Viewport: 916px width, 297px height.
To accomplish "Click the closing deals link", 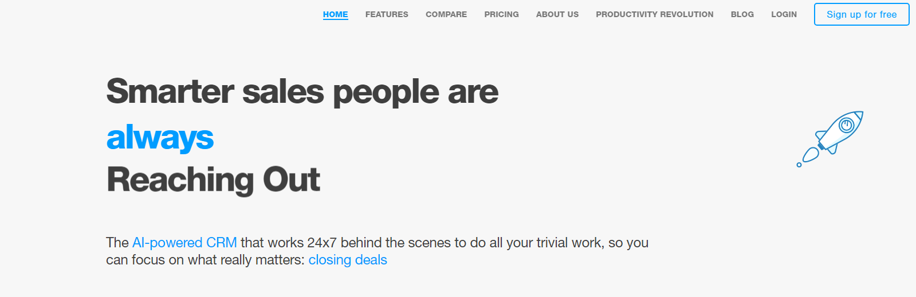I will coord(348,260).
